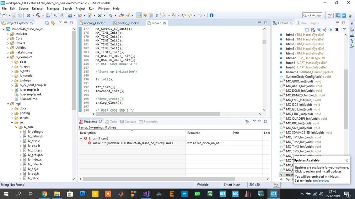The image size is (355, 199).
Task: Click the preferences link in update popup
Action: coord(321,181)
